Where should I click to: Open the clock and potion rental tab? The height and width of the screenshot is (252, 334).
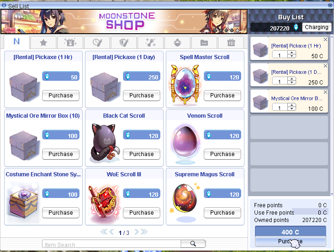point(97,42)
